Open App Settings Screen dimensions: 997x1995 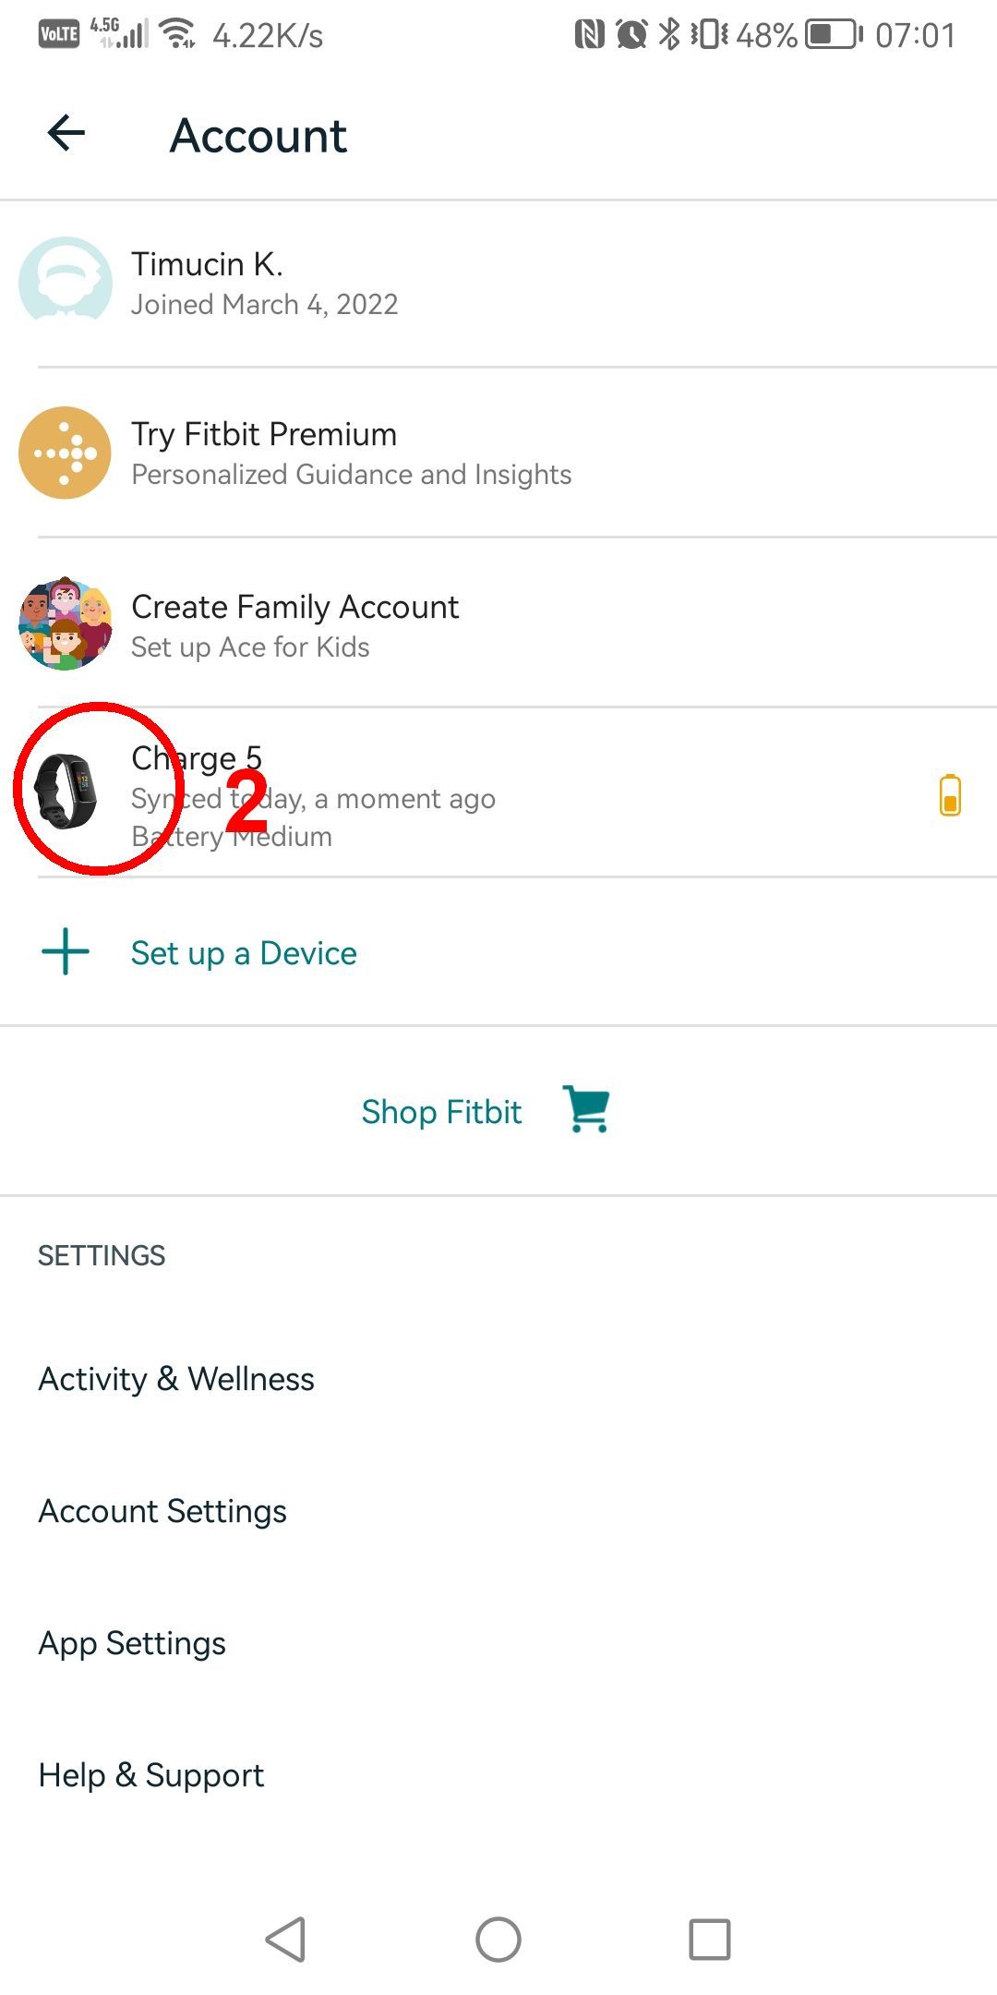pos(132,1643)
